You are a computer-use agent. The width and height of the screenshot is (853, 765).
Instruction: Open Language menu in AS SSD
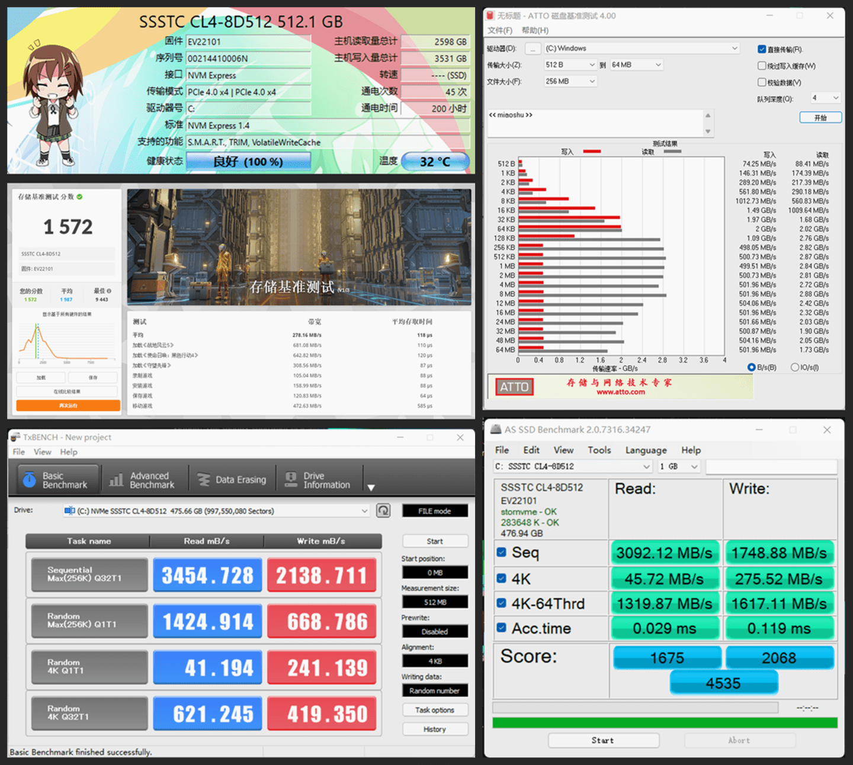(x=646, y=450)
